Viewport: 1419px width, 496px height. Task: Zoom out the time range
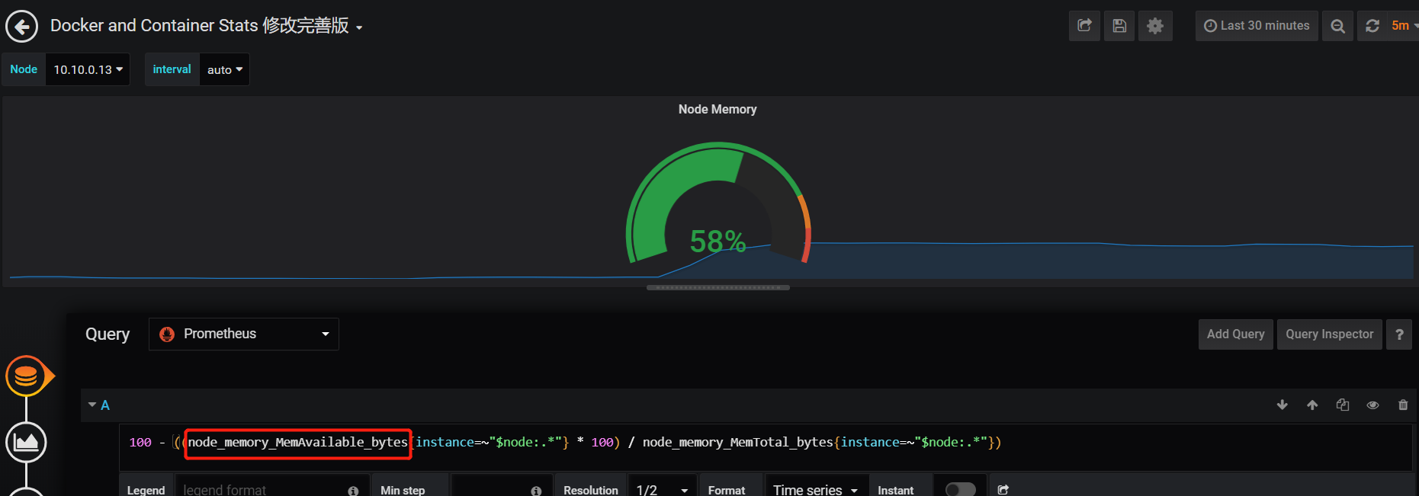click(1337, 26)
